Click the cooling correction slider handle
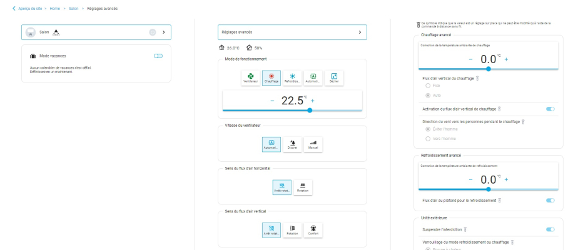This screenshot has width=588, height=250. (x=489, y=189)
